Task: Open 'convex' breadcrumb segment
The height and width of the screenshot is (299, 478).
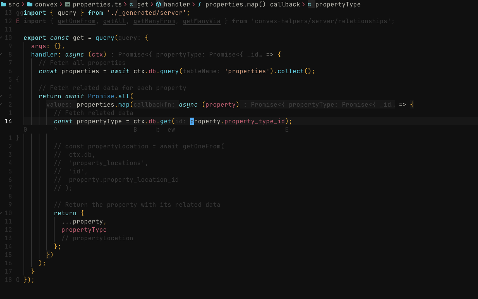Action: pos(46,5)
